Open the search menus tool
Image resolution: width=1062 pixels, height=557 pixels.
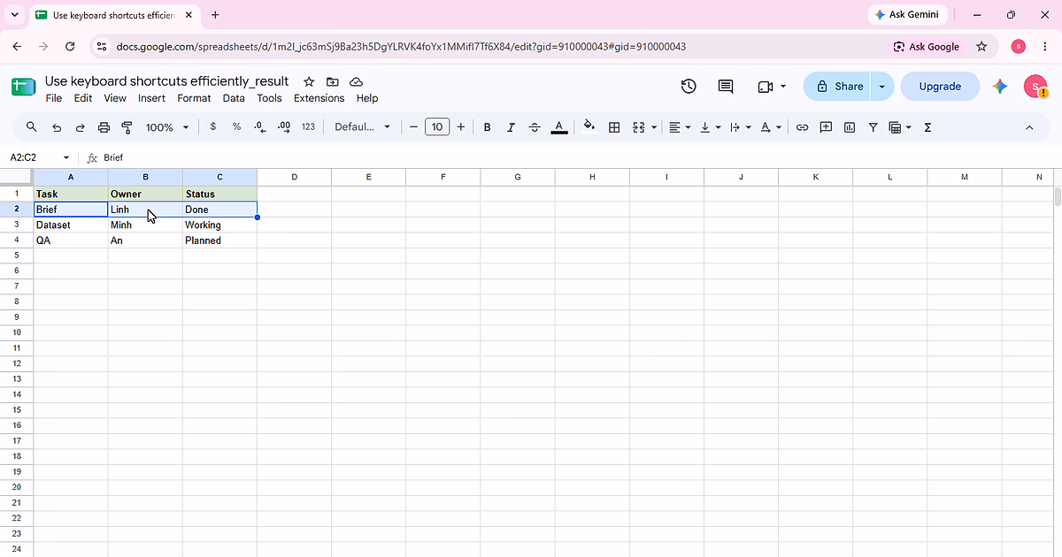(32, 127)
